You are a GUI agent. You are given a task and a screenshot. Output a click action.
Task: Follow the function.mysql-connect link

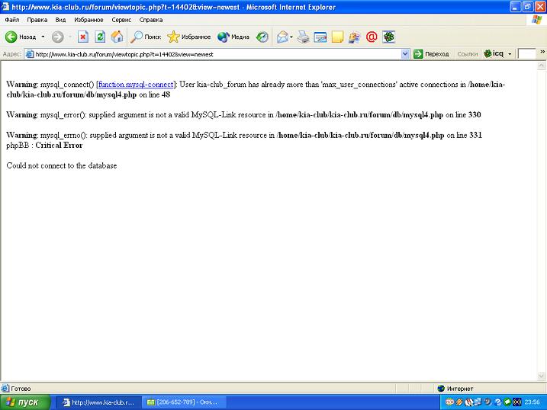[x=137, y=84]
